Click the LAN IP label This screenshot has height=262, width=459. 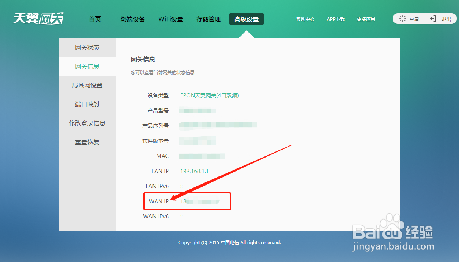coord(160,171)
